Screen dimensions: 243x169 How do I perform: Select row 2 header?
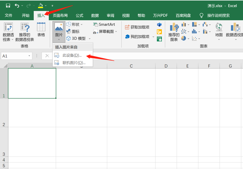[4, 113]
